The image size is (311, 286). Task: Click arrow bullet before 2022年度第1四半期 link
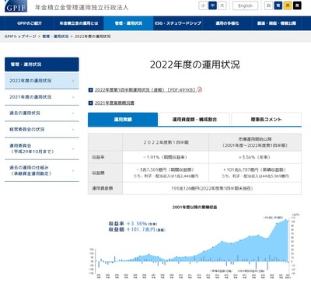[x=90, y=90]
